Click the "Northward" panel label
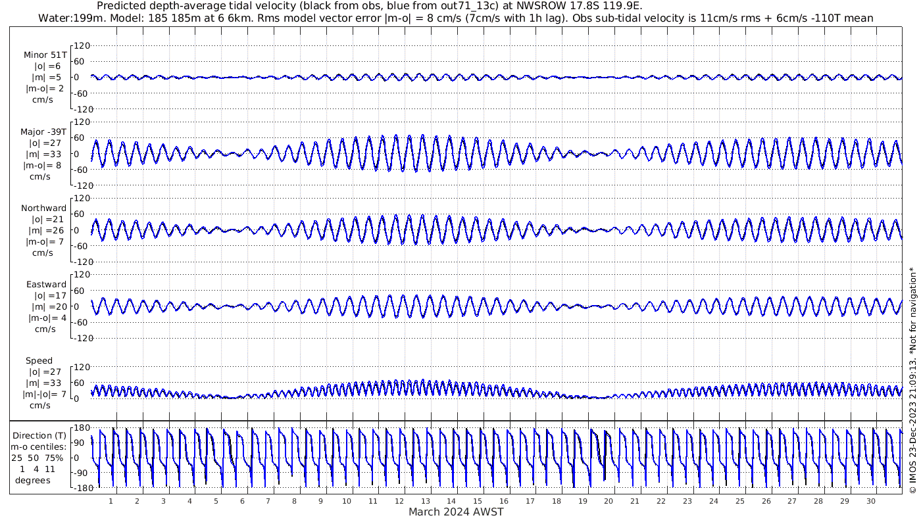 click(x=43, y=208)
